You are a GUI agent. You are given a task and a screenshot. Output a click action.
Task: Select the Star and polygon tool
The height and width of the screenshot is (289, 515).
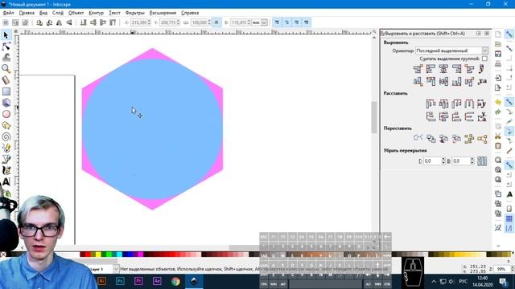pos(6,125)
